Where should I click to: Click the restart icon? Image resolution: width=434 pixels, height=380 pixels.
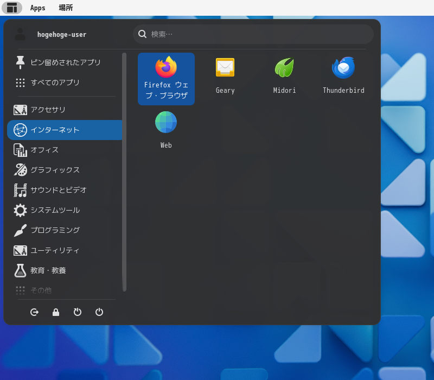click(x=78, y=312)
